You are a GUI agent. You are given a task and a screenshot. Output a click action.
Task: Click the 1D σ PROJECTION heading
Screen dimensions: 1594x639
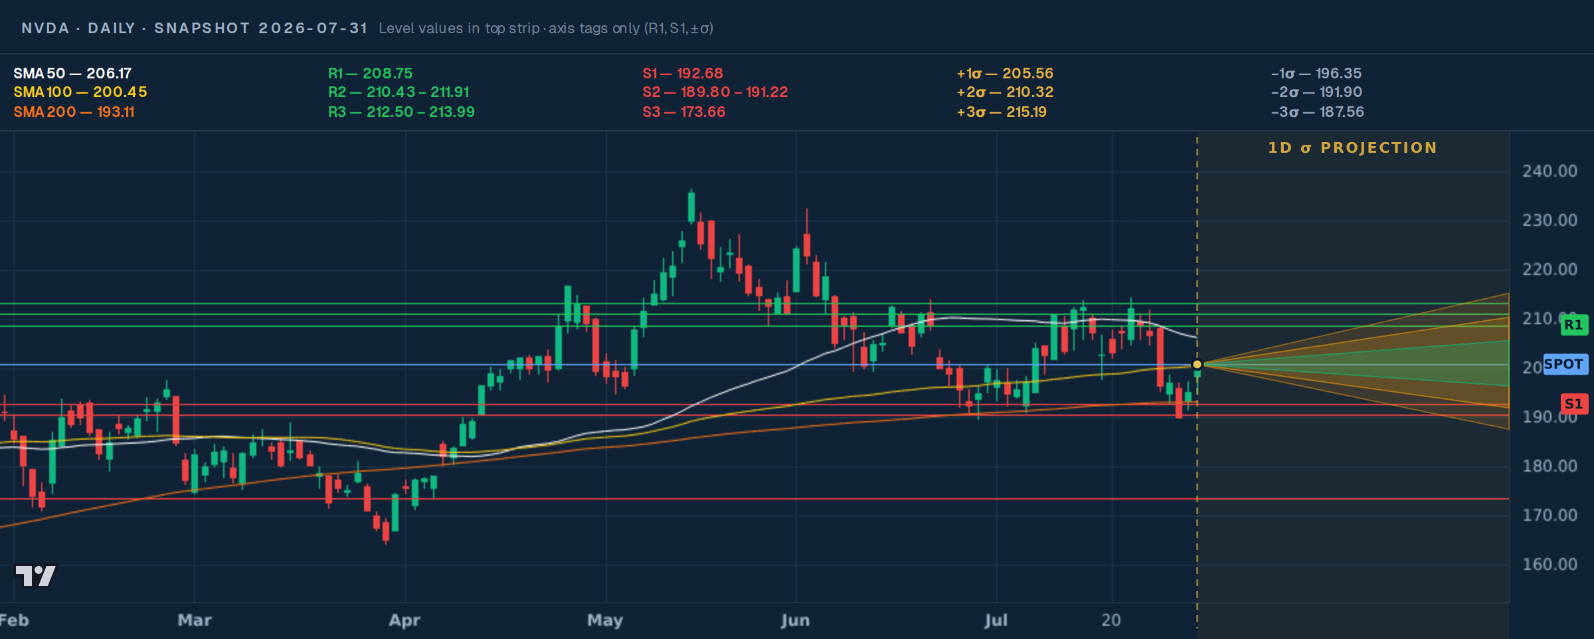[1352, 147]
